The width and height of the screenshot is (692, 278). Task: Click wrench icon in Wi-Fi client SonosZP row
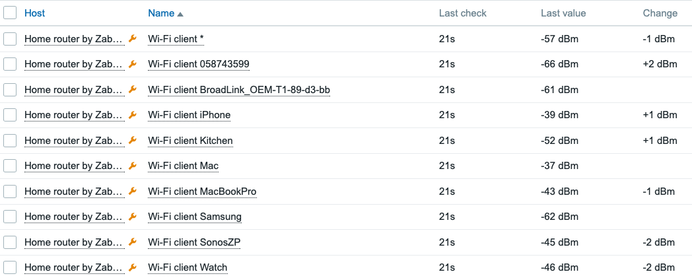click(x=132, y=242)
